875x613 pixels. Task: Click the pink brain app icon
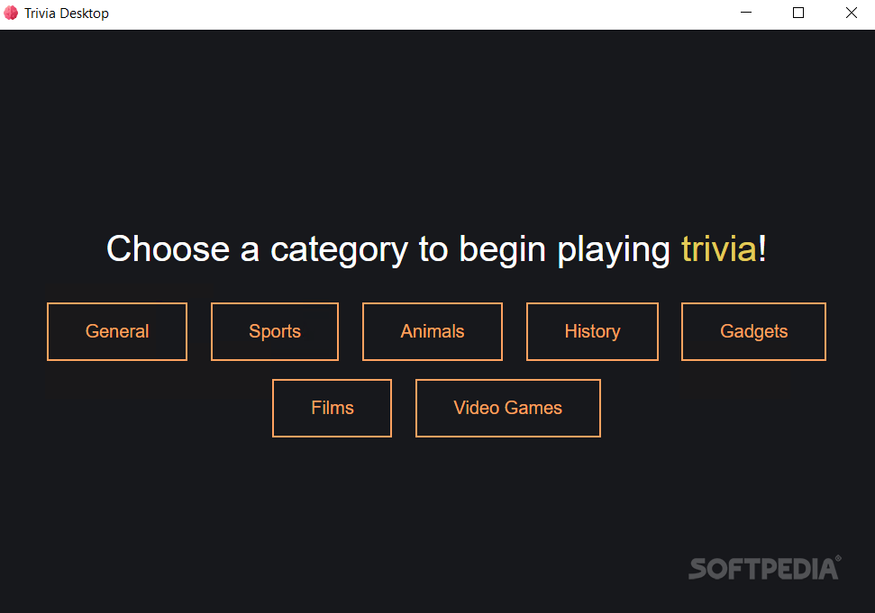[x=11, y=13]
